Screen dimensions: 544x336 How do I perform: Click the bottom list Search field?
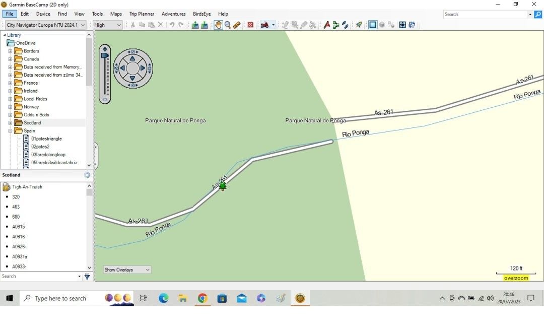coord(39,277)
